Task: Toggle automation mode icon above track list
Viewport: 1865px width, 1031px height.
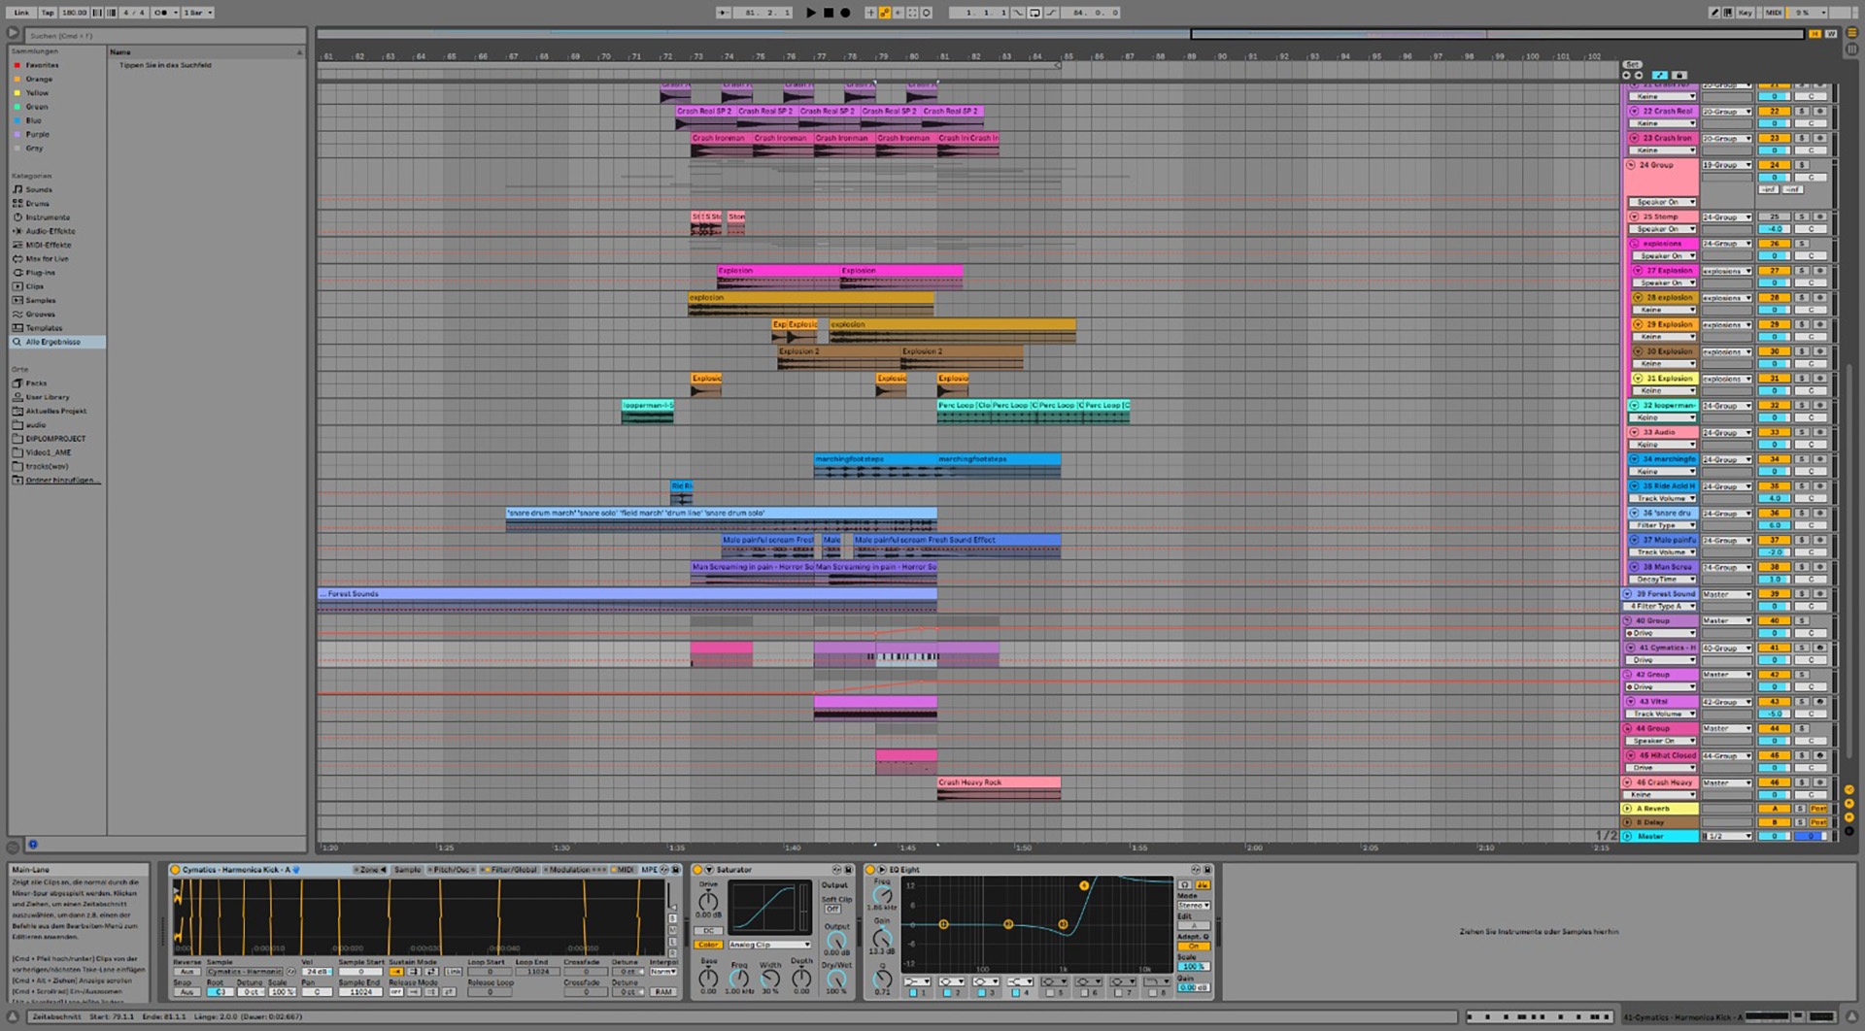Action: click(x=1659, y=75)
